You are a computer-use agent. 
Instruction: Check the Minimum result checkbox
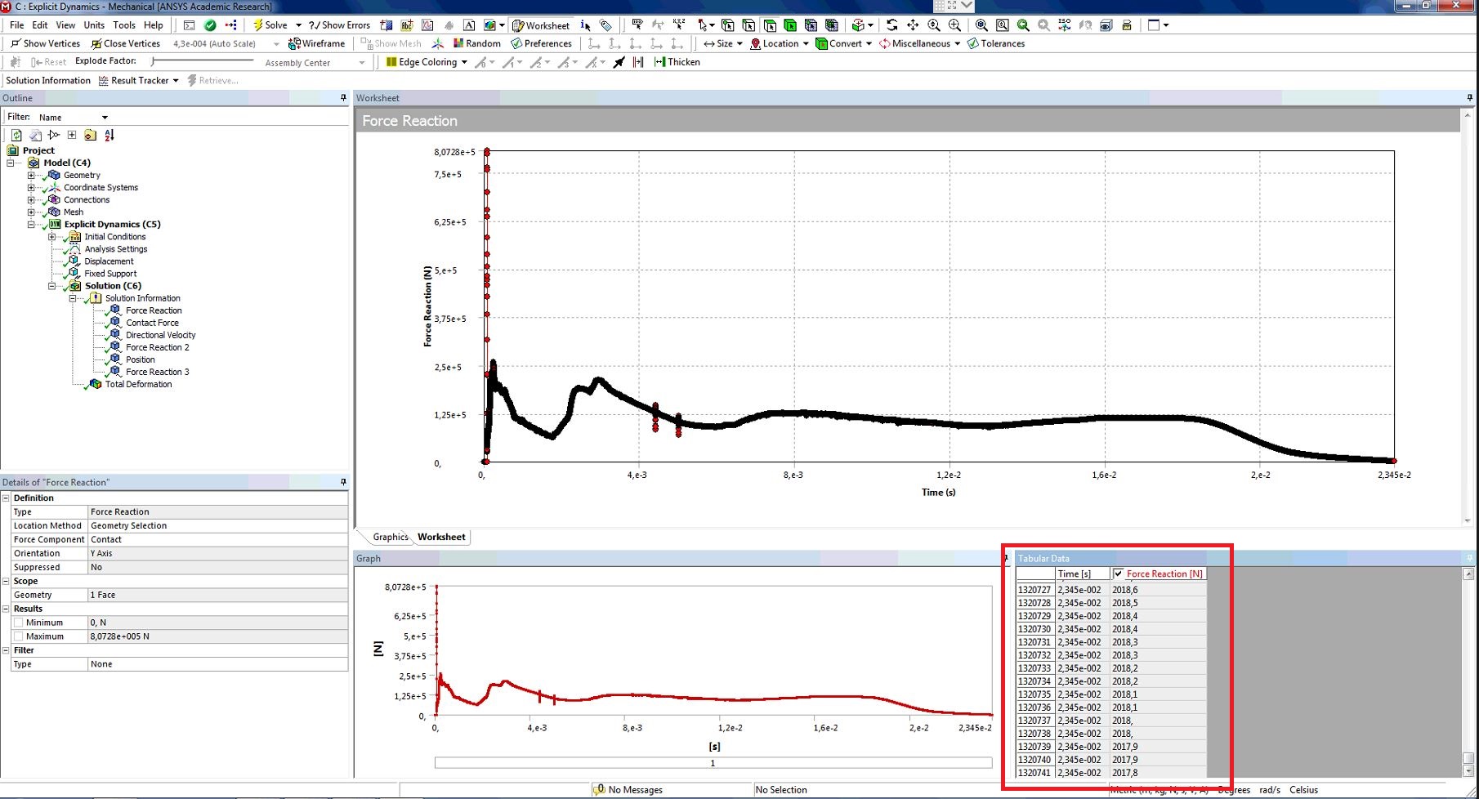18,623
